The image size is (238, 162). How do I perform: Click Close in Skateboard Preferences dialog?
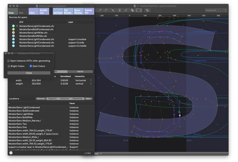coord(29,73)
